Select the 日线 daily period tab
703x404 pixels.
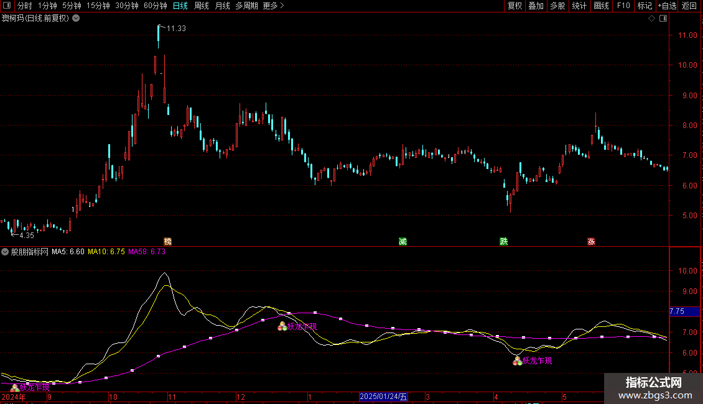(180, 6)
